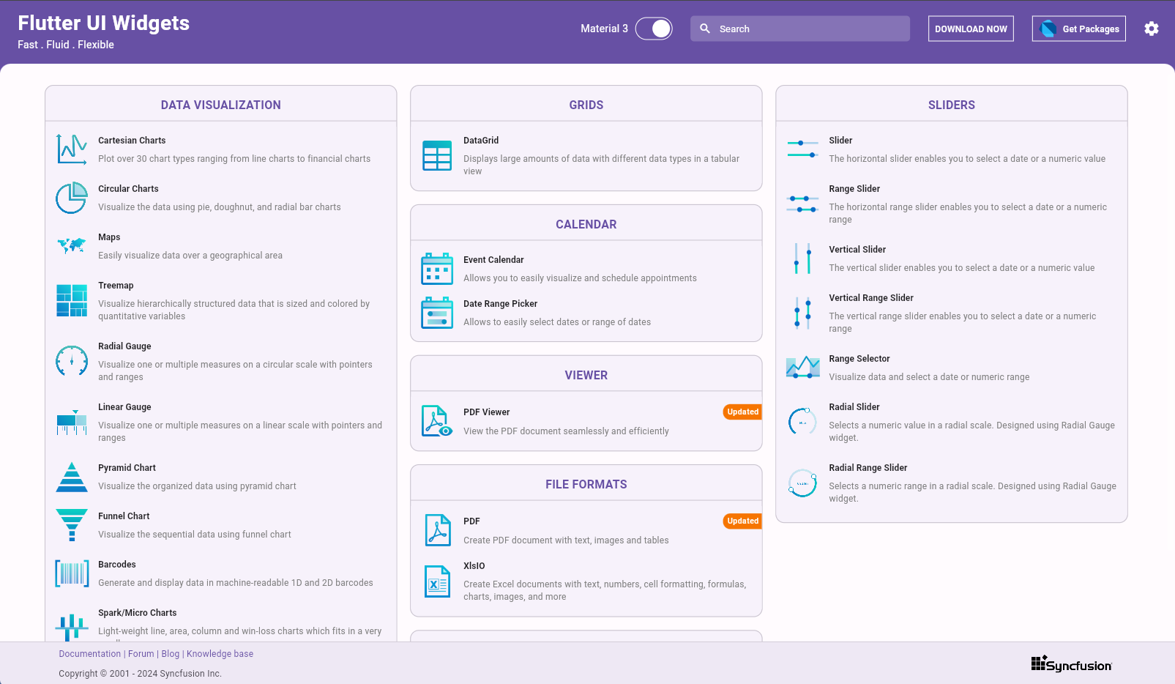1175x684 pixels.
Task: Select the Date Range Picker icon
Action: 437,313
